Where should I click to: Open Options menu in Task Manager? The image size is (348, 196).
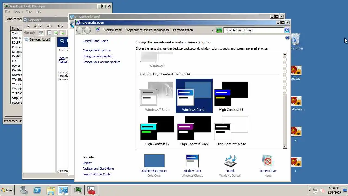[18, 11]
